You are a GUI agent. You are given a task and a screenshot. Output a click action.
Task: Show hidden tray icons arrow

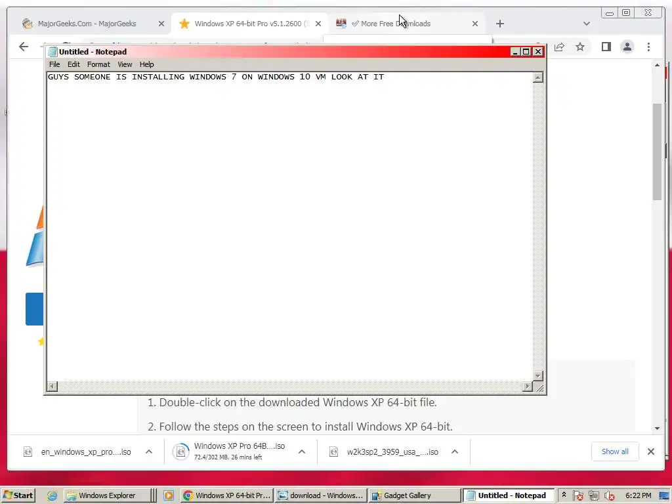pos(564,495)
